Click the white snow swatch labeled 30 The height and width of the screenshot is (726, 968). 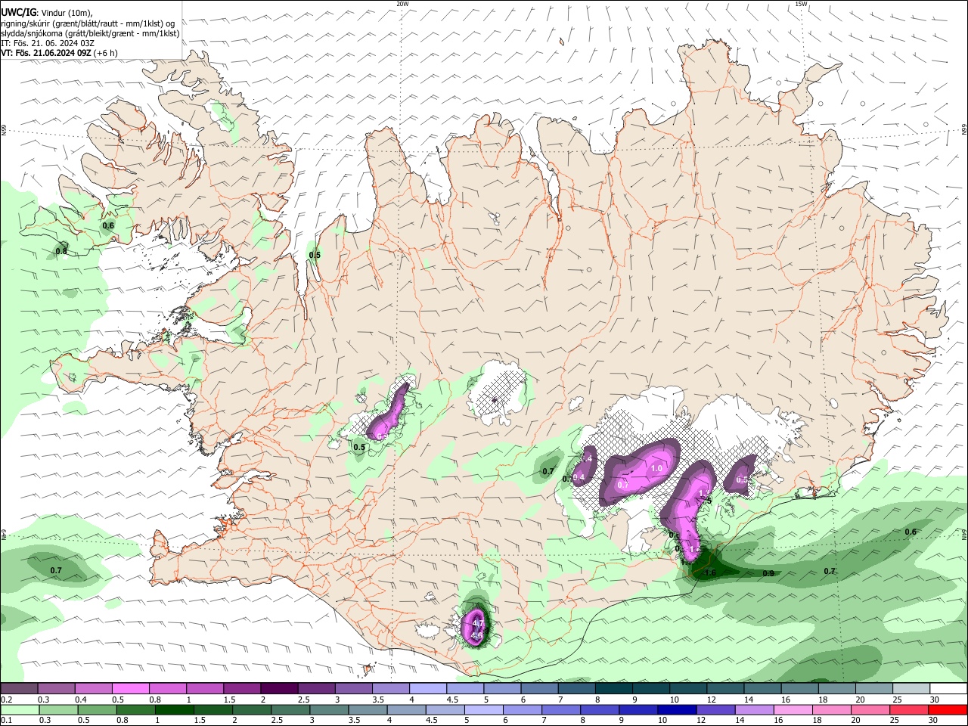948,689
